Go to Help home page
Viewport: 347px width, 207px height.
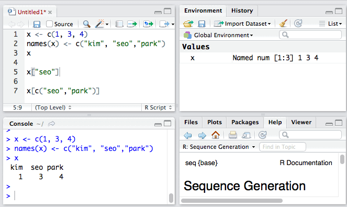pyautogui.click(x=216, y=135)
